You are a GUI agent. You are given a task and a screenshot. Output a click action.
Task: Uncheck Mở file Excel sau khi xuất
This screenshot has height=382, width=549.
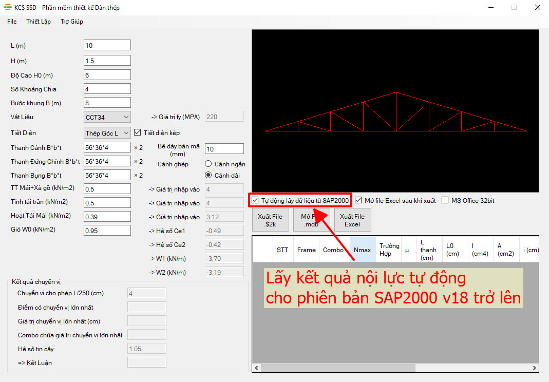[358, 200]
